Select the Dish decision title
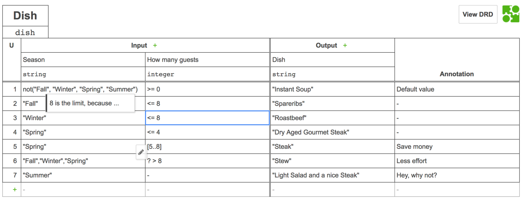528x201 pixels. point(25,16)
